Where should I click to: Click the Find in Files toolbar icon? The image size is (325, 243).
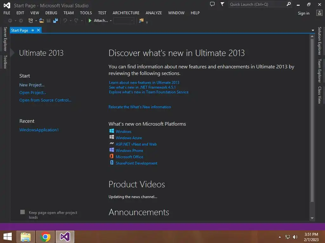coord(141,21)
